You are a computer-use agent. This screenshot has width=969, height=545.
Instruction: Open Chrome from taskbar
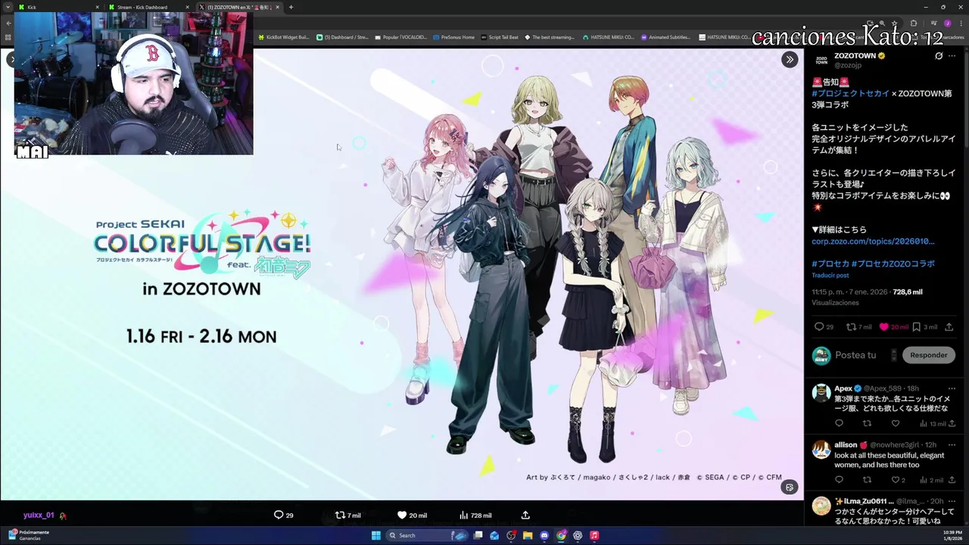coord(561,535)
